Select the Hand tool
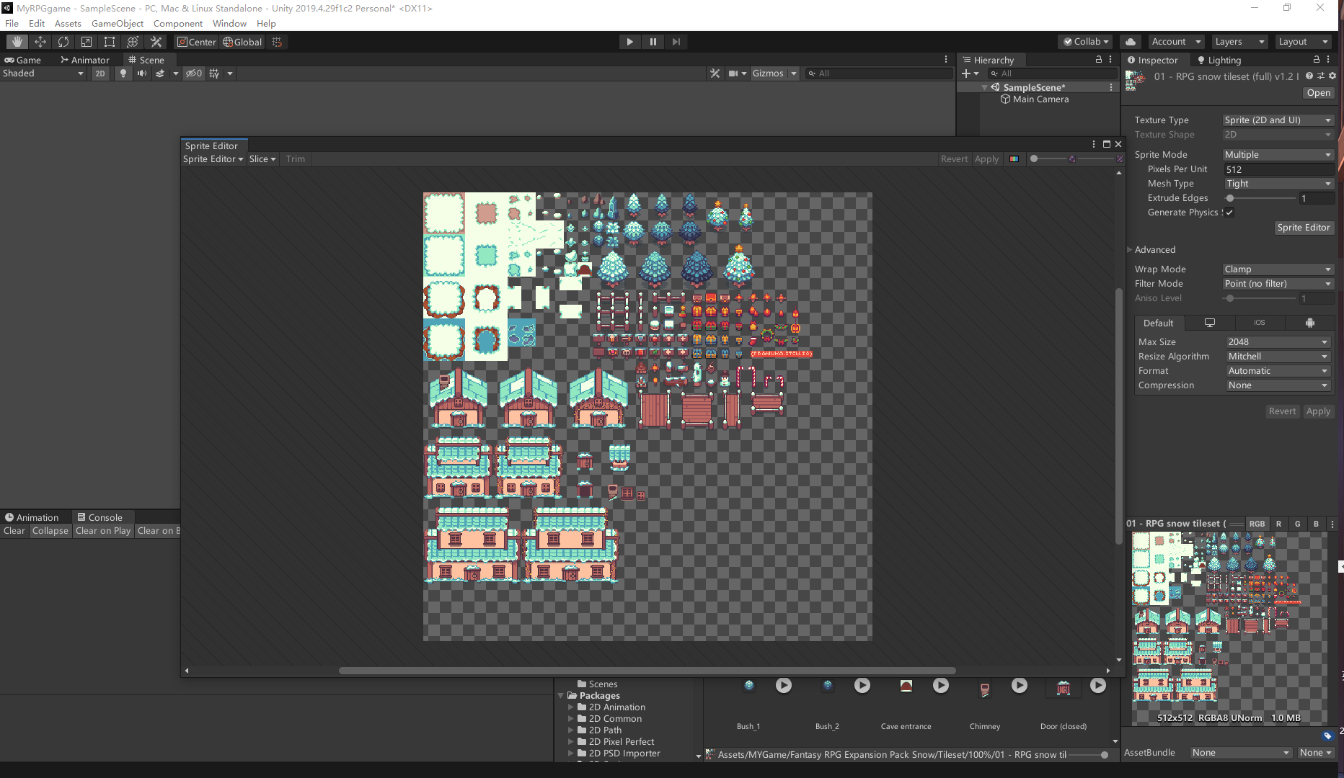1344x778 pixels. click(17, 42)
